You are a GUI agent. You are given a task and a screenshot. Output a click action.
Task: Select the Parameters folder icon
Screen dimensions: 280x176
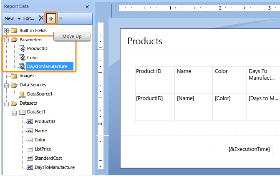point(14,39)
